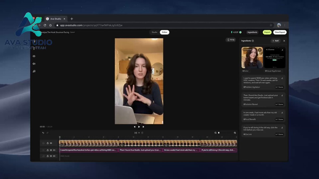The width and height of the screenshot is (319, 179).
Task: Switch to the Studio tab
Action: pyautogui.click(x=154, y=32)
